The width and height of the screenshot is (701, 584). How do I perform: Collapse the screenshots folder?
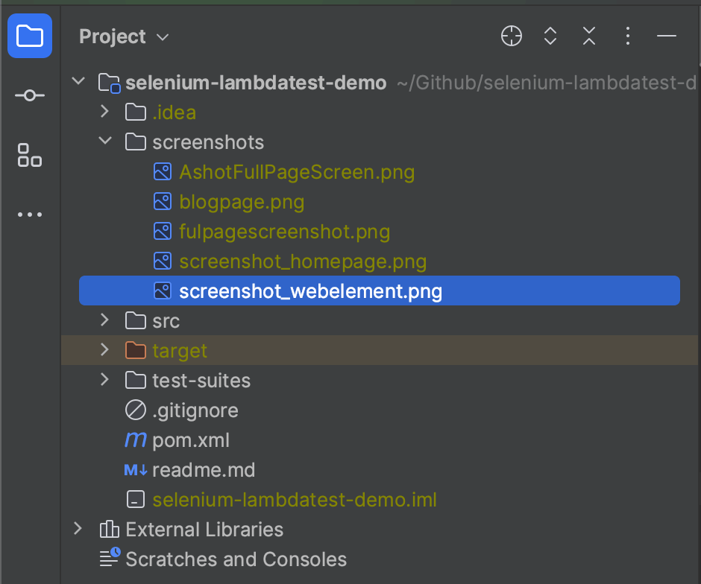[105, 142]
